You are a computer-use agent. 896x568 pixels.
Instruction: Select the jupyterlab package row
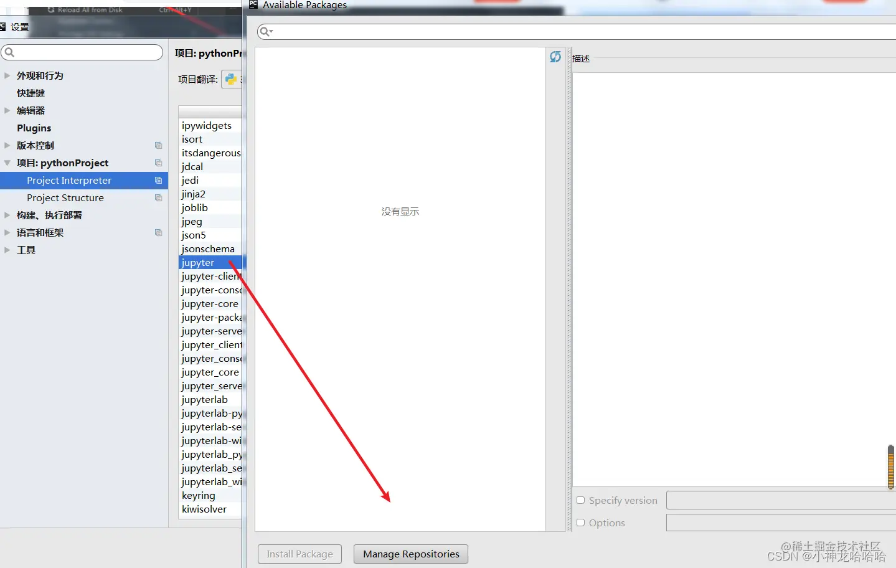pos(210,399)
